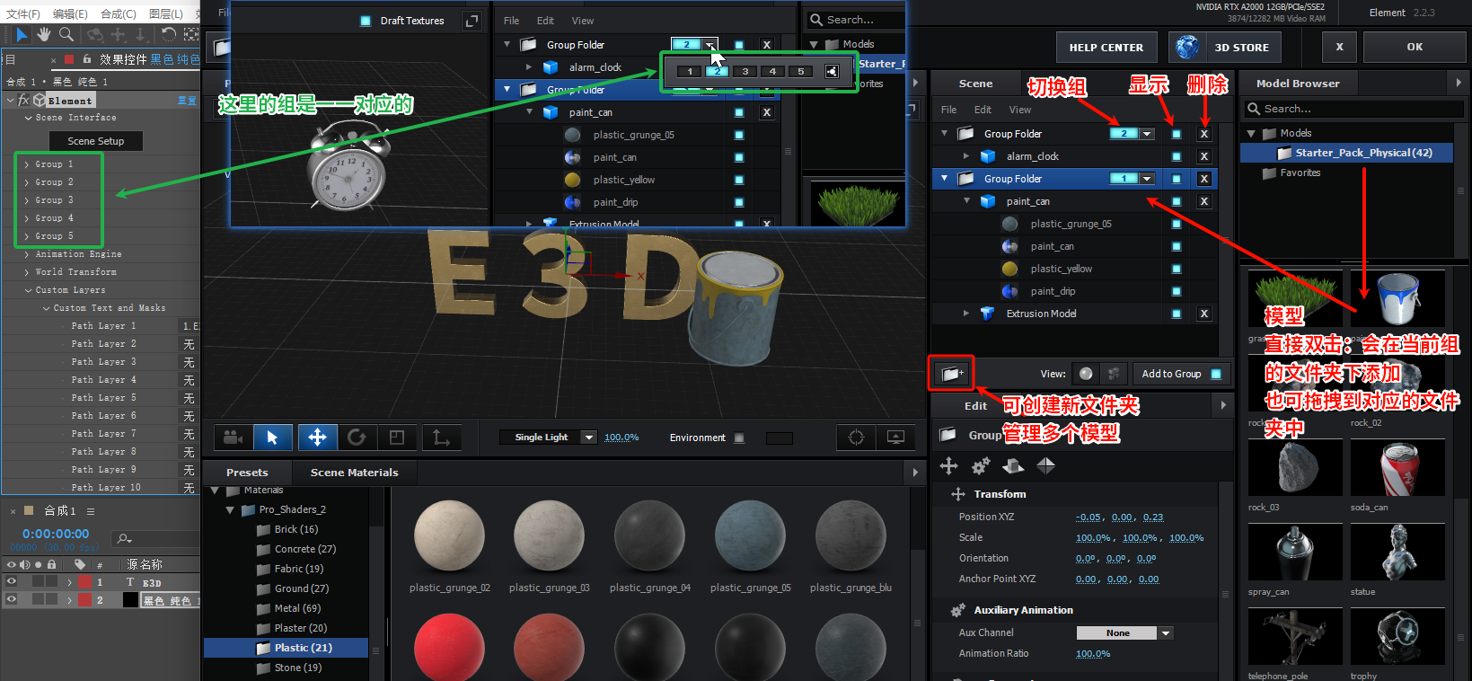Open the File menu in Scene panel

948,110
